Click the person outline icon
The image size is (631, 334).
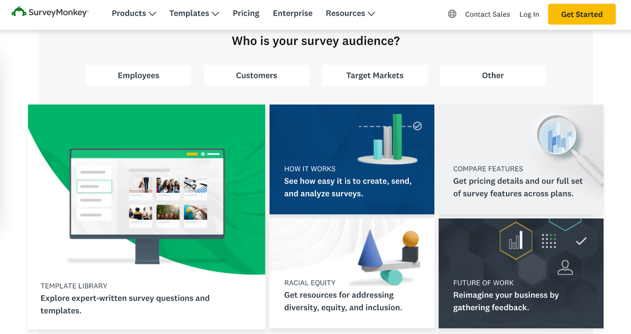click(x=565, y=267)
